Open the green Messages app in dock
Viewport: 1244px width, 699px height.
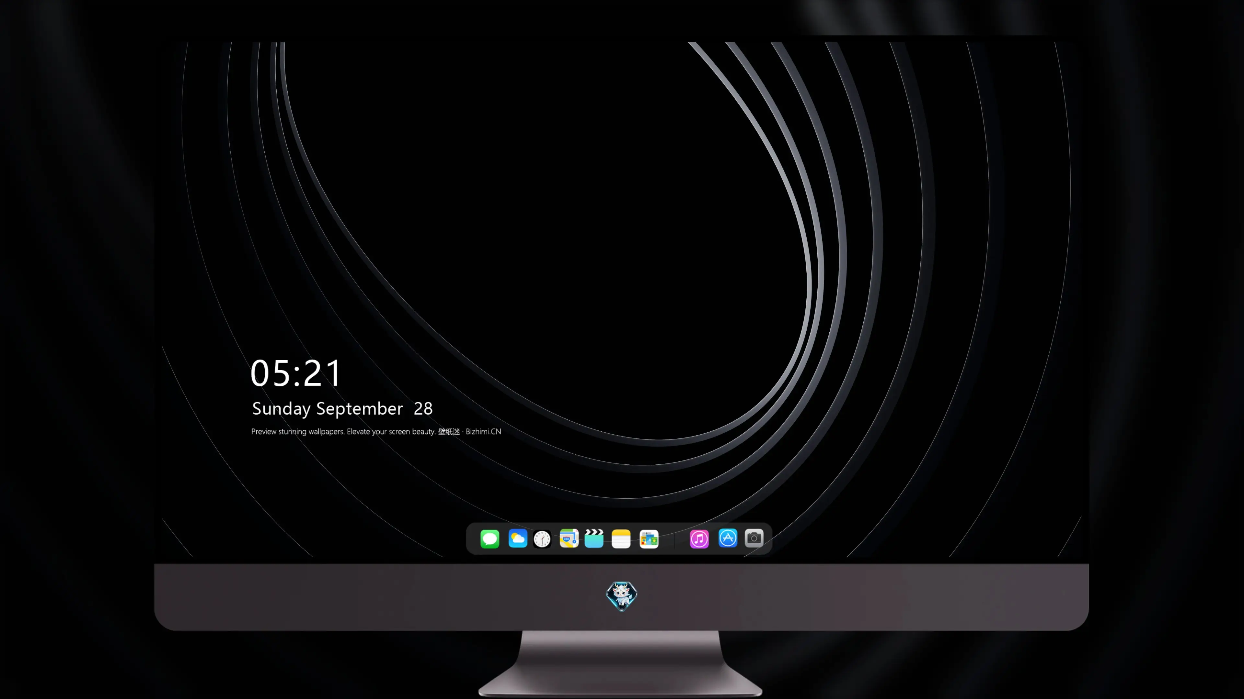[x=490, y=538]
